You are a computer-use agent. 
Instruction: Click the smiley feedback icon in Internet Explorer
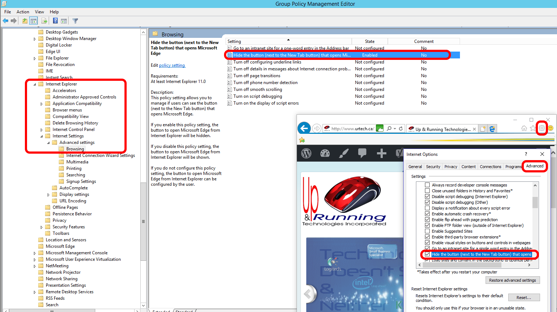(x=550, y=128)
